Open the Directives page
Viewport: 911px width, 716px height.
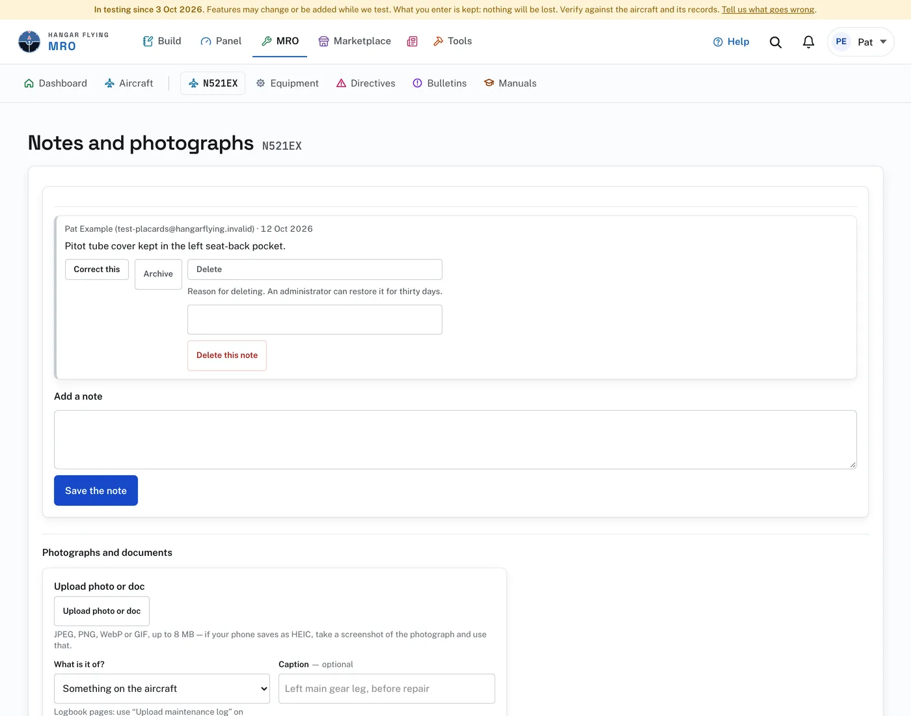pyautogui.click(x=366, y=83)
